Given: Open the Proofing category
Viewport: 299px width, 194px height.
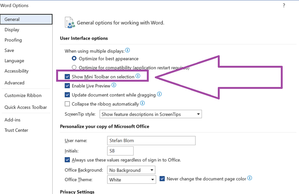Looking at the screenshot, I should tap(13, 40).
